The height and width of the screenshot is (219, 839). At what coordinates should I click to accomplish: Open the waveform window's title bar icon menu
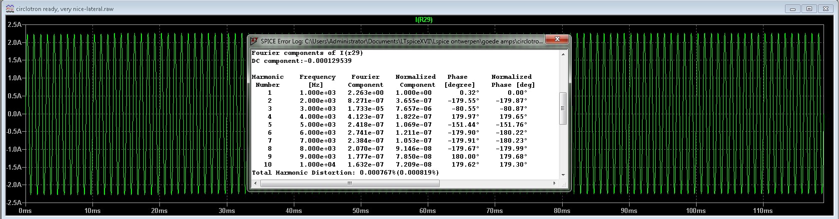coord(9,8)
